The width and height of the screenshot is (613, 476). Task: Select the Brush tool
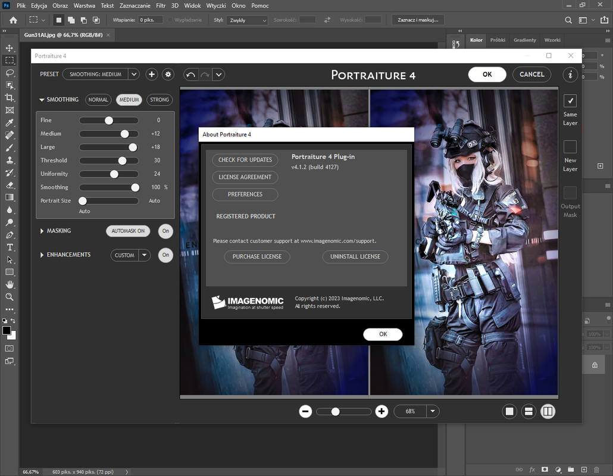[10, 148]
